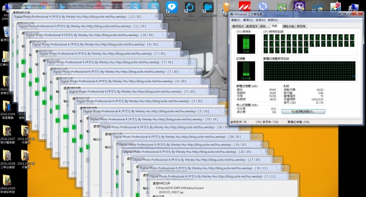Tick the checkbox in the [7/20] DPP window
This screenshot has width=366, height=197.
[x=57, y=154]
